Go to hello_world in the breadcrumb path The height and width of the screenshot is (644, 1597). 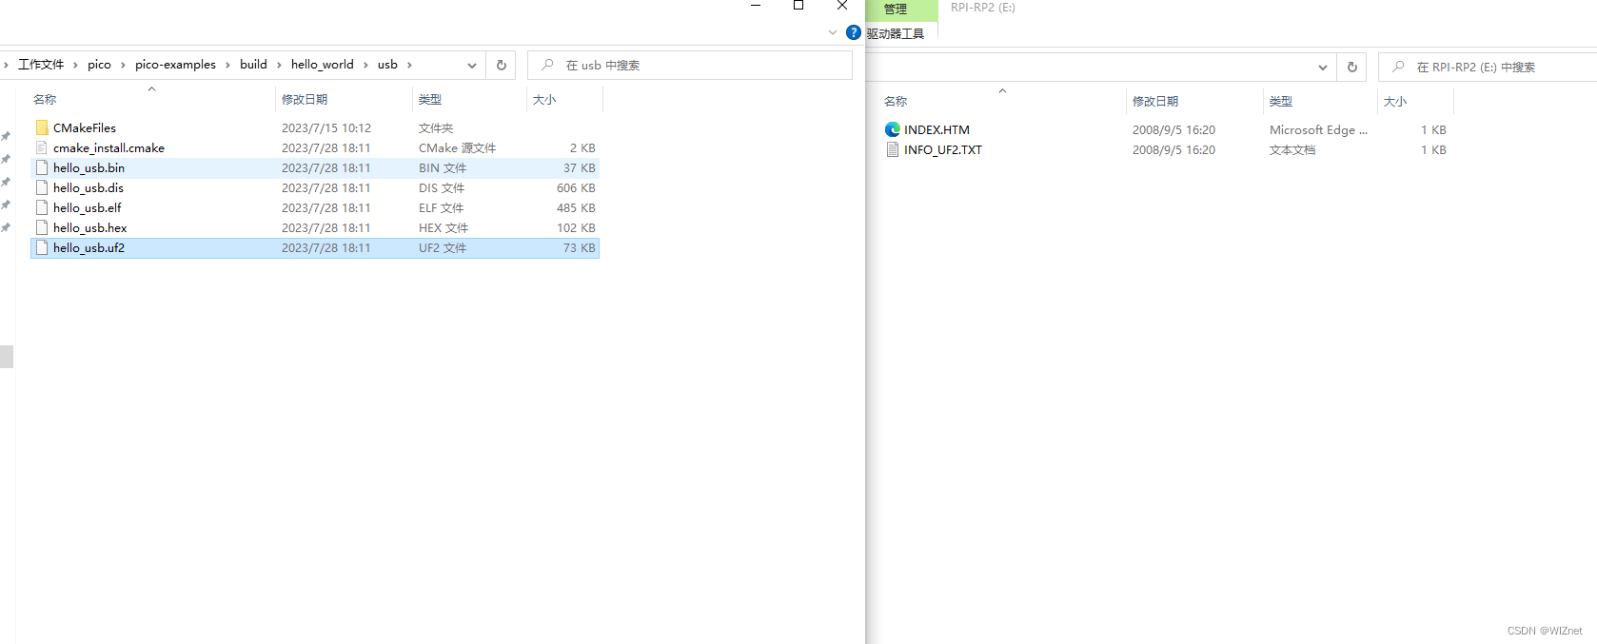(322, 65)
